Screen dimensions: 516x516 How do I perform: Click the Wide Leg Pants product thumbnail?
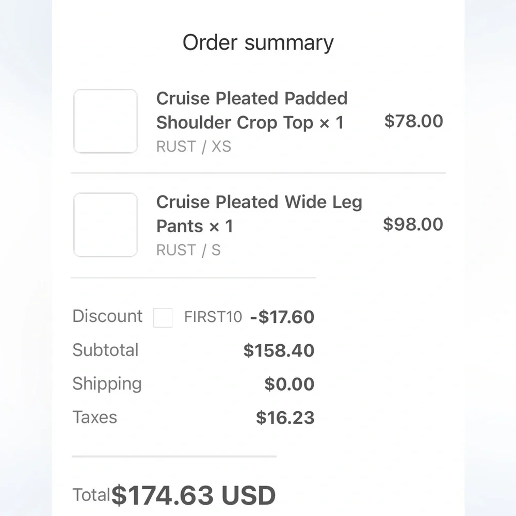pos(105,225)
